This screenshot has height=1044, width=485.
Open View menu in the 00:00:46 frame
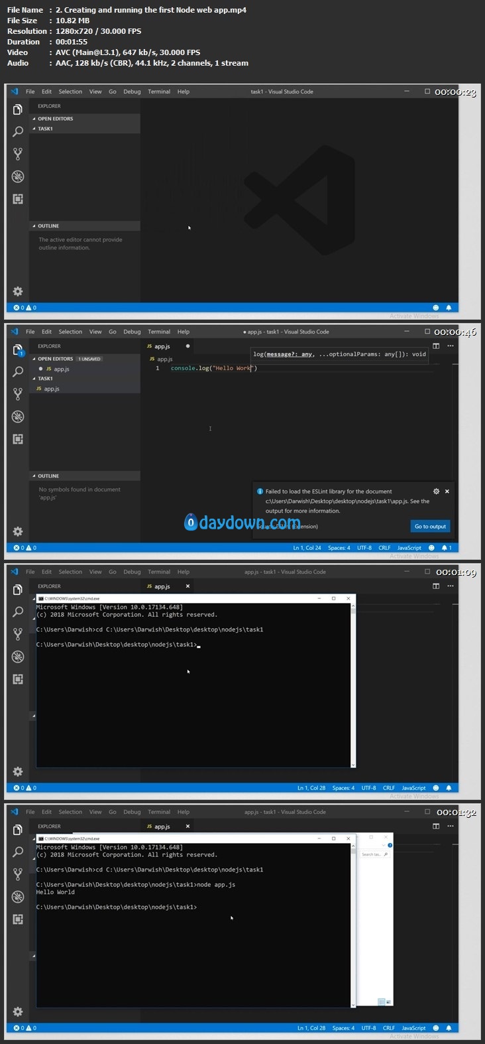click(95, 332)
